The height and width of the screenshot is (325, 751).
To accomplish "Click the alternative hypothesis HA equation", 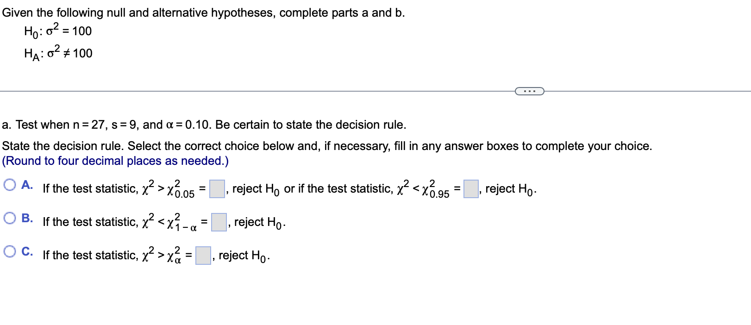I will 58,52.
